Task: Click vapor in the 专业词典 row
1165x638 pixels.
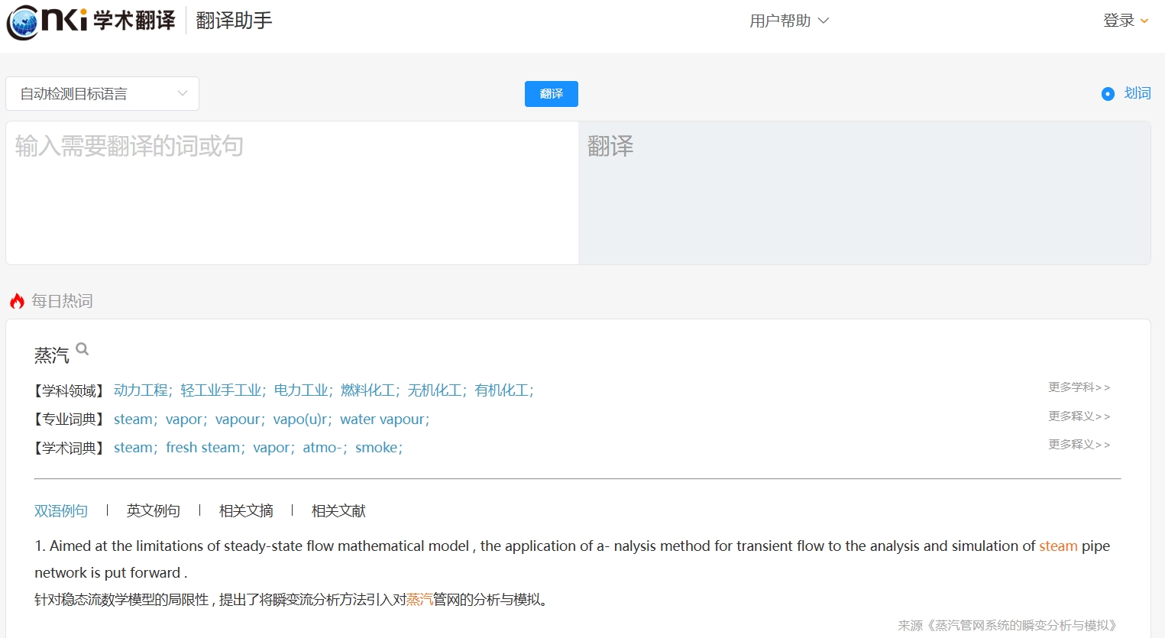Action: tap(184, 419)
